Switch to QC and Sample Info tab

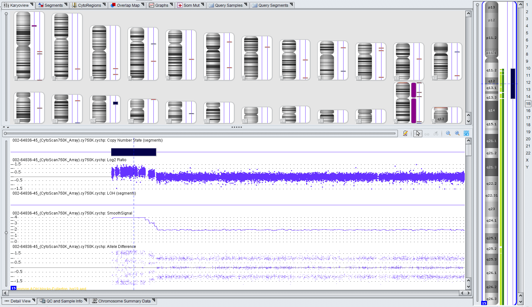pyautogui.click(x=61, y=301)
